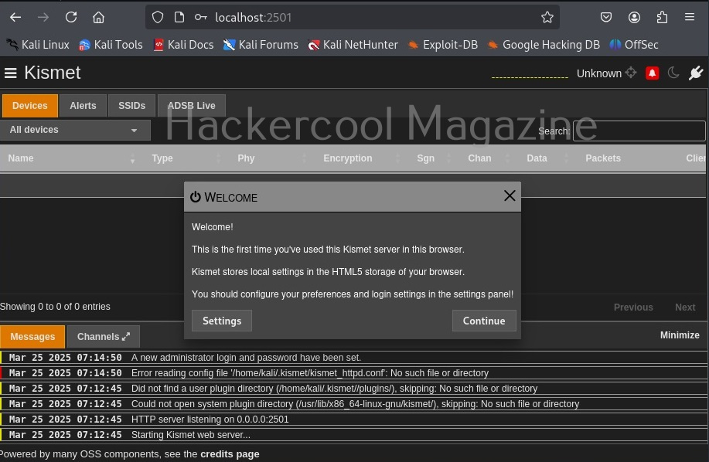Image resolution: width=709 pixels, height=462 pixels.
Task: Switch to the Channels tab
Action: [x=104, y=336]
